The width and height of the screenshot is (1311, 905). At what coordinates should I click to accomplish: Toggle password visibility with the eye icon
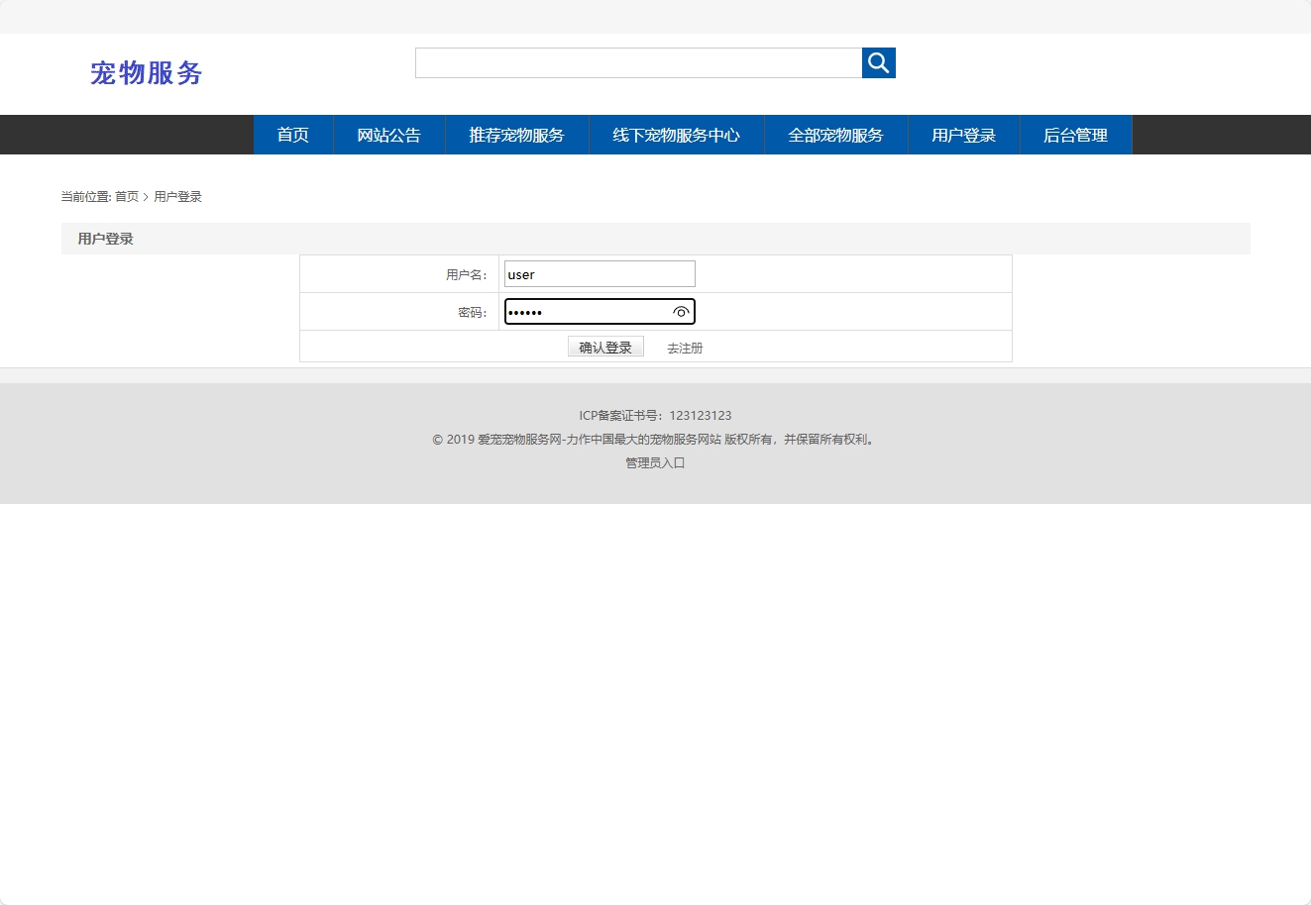(x=681, y=311)
